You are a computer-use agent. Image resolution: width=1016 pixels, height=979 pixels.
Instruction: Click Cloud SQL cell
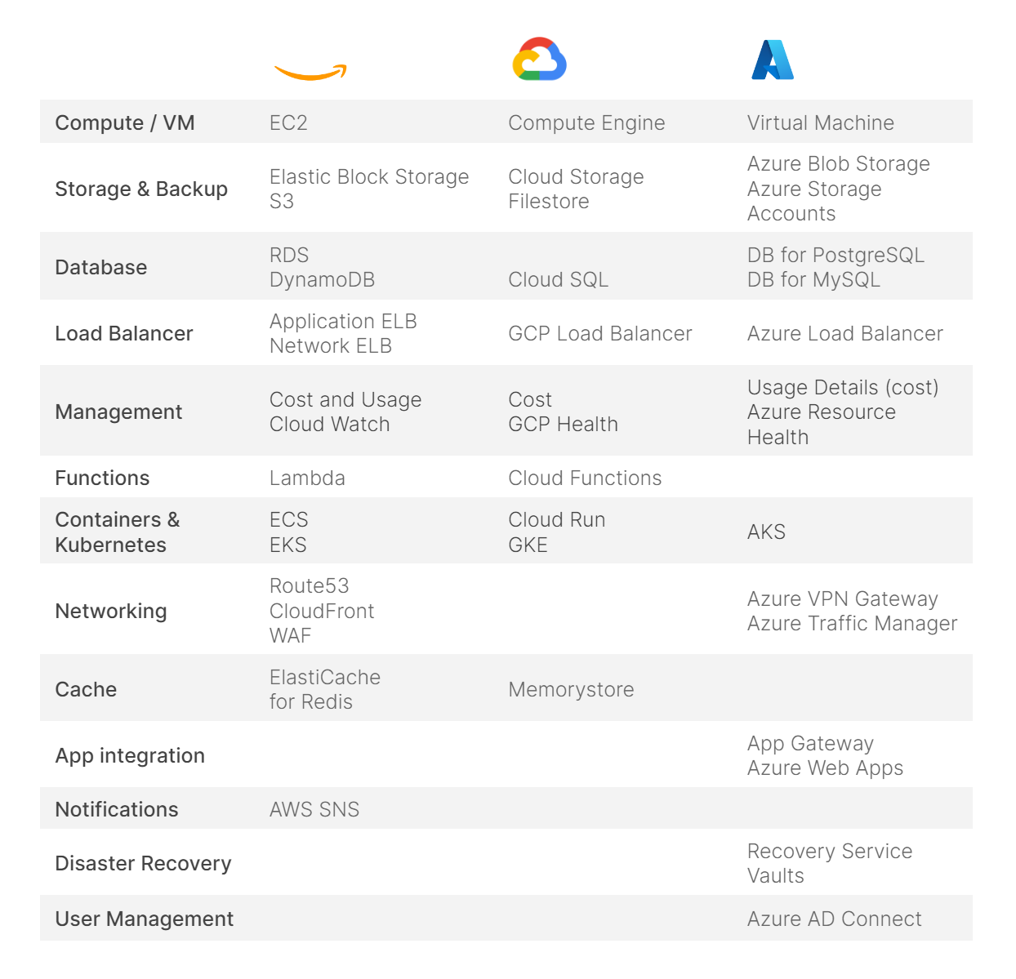coord(559,279)
